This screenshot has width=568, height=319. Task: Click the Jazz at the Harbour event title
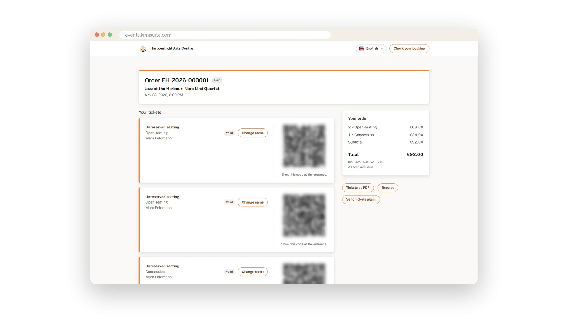182,89
